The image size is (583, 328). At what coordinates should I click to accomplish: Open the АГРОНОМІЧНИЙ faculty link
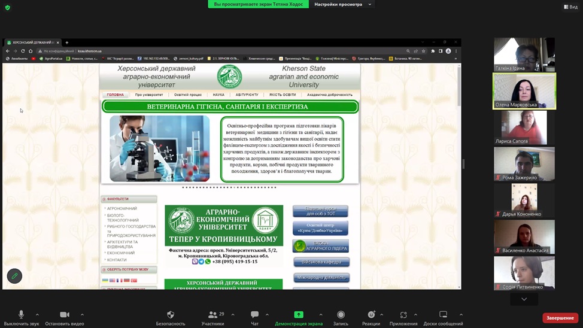(x=122, y=209)
